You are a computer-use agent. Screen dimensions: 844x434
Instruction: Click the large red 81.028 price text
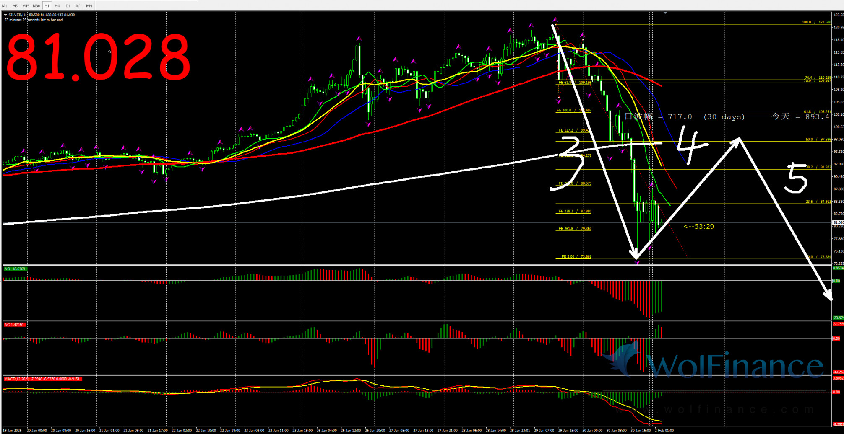click(x=98, y=57)
